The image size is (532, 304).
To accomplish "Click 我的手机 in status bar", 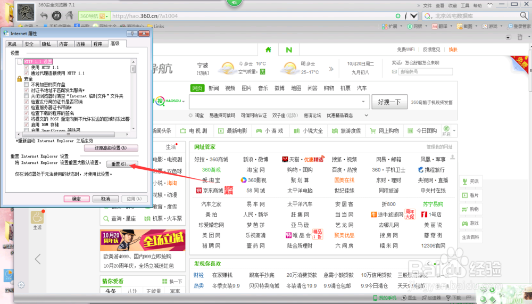I will click(385, 298).
